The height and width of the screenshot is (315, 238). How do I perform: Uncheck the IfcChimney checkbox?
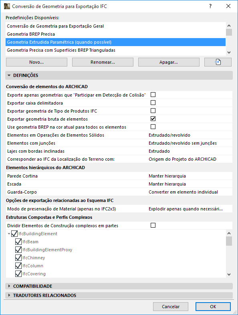pyautogui.click(x=18, y=258)
